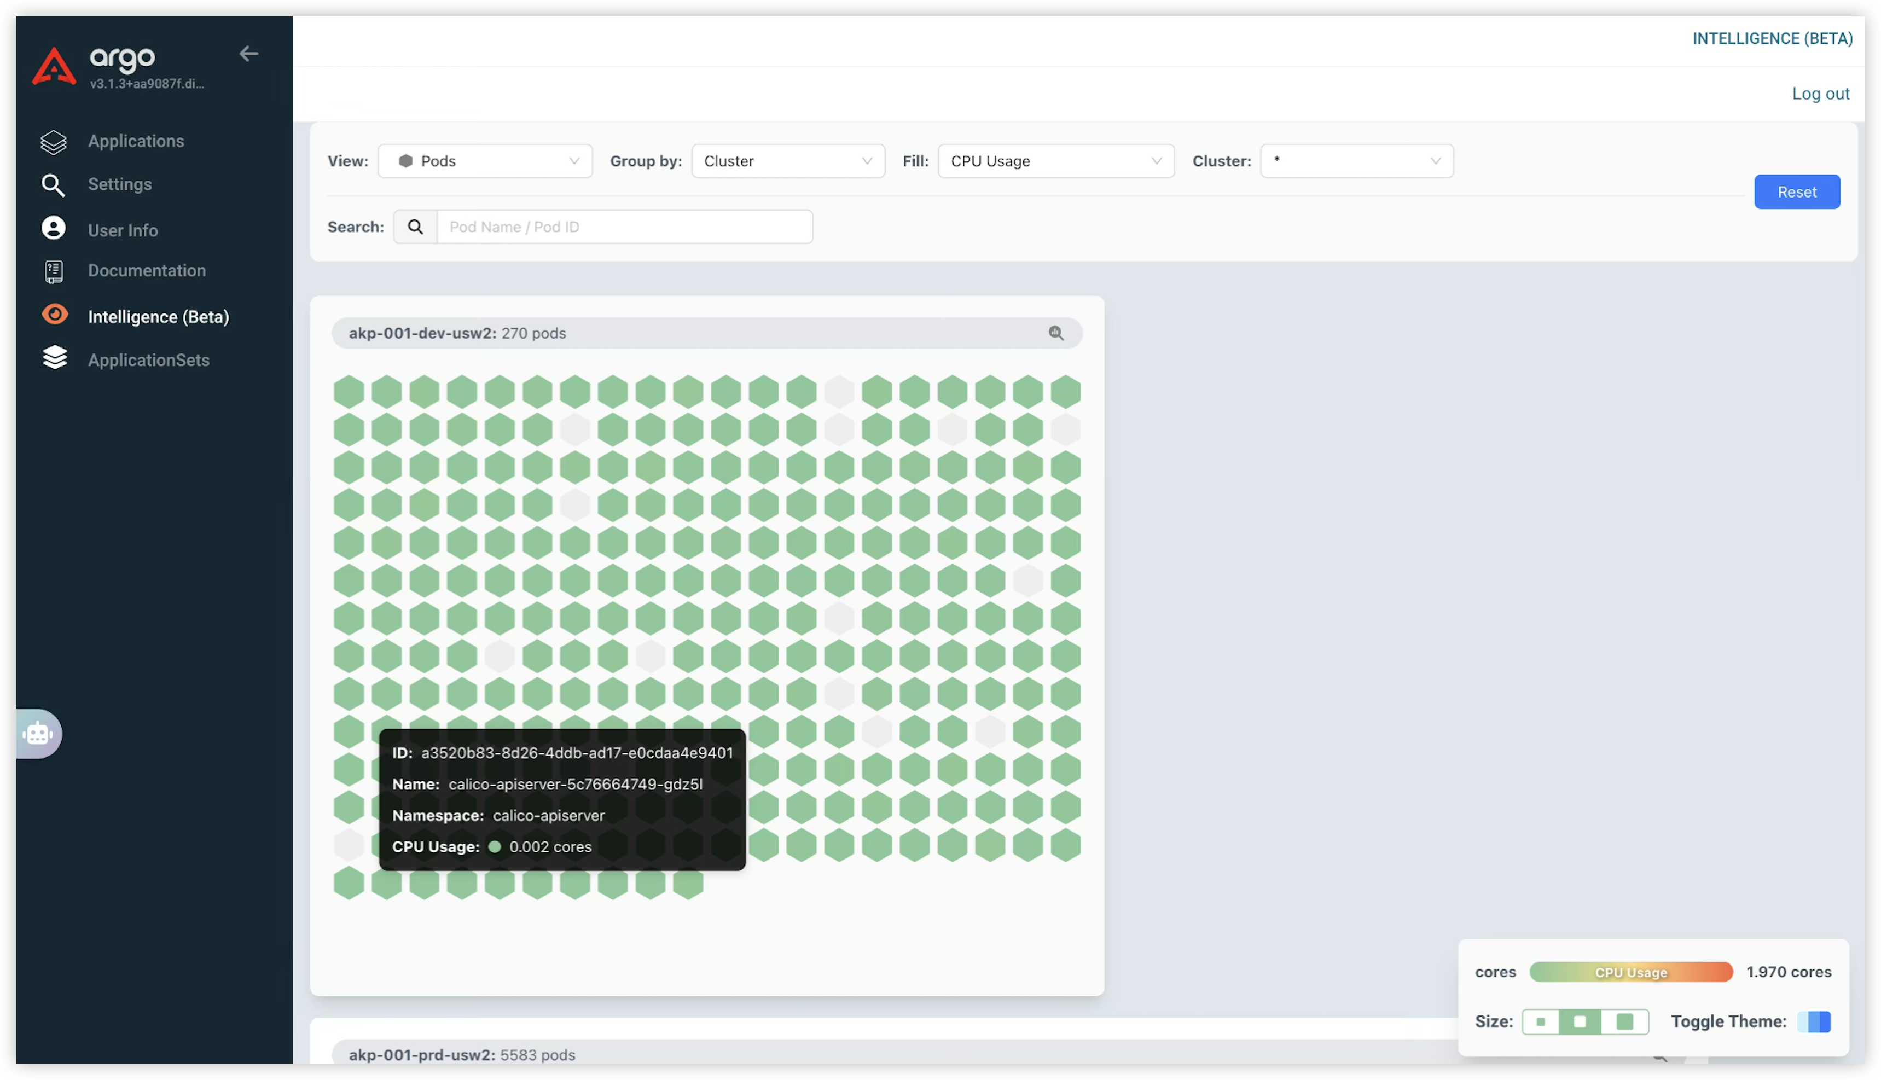
Task: Open ApplicationSets in the sidebar
Action: point(148,360)
